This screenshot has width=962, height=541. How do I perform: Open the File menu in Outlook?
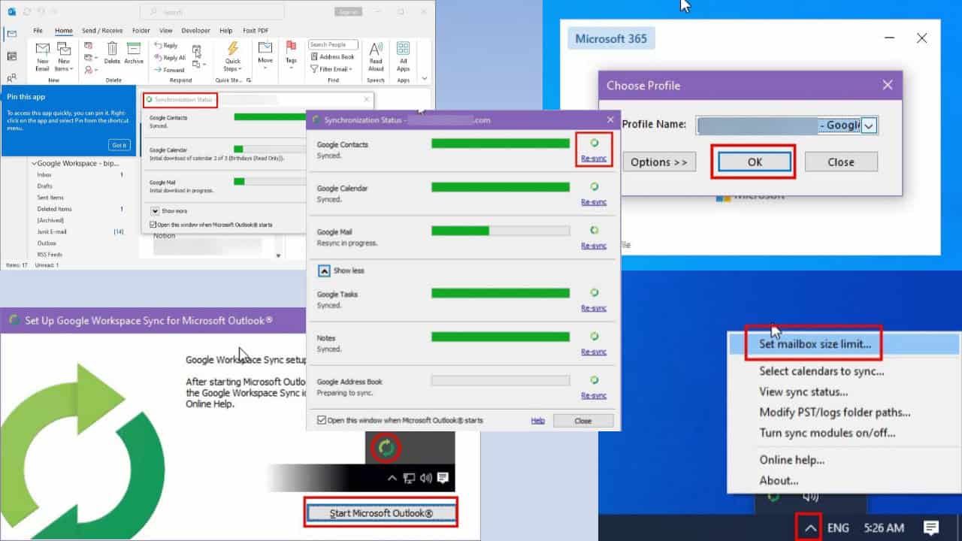38,31
